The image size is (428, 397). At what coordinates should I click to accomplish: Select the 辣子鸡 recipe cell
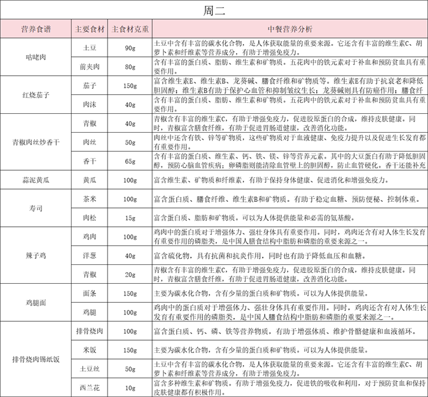click(36, 255)
